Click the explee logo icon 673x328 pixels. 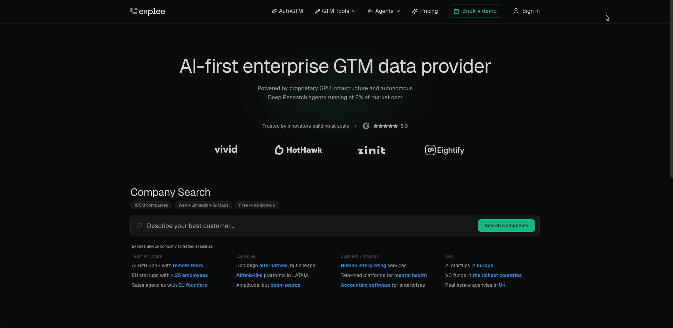click(134, 11)
